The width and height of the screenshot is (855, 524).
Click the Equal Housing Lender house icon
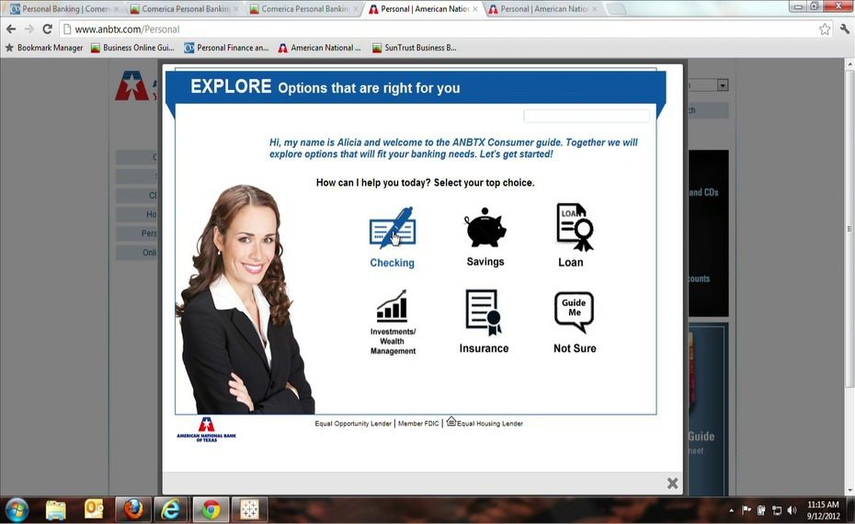pos(451,421)
